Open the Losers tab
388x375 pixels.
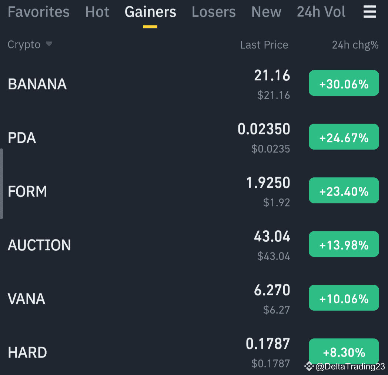214,12
